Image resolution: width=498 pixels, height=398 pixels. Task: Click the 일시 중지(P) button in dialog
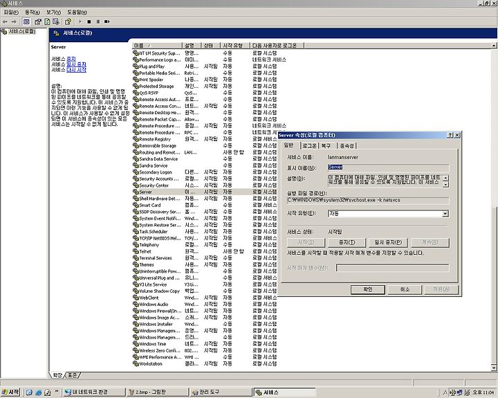tap(388, 242)
